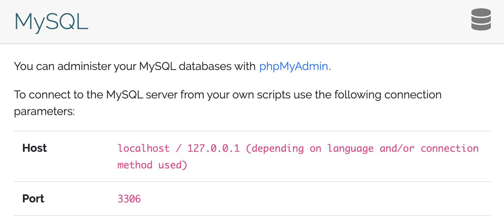Open the phpMyAdmin link

(294, 66)
